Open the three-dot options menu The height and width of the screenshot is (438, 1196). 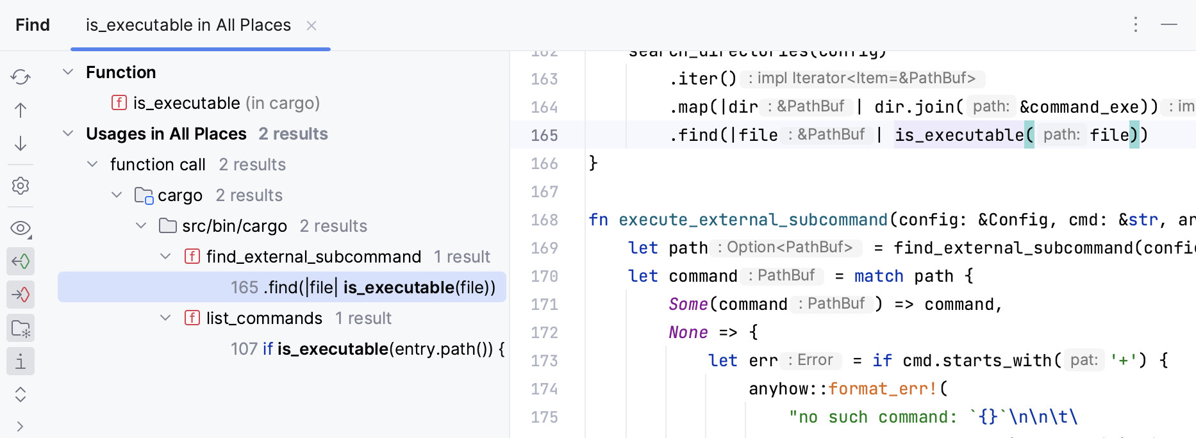(x=1135, y=25)
